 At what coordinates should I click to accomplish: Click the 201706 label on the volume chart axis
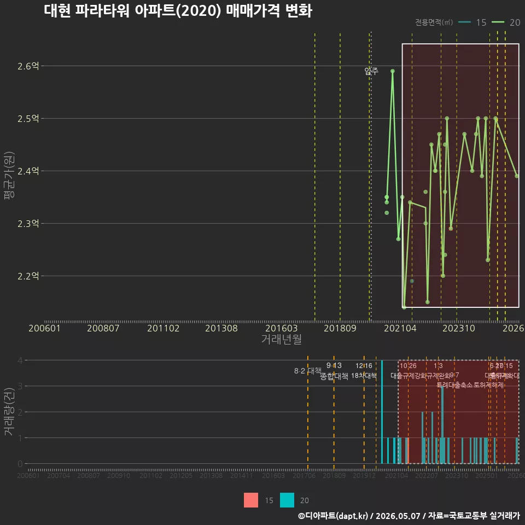[304, 475]
